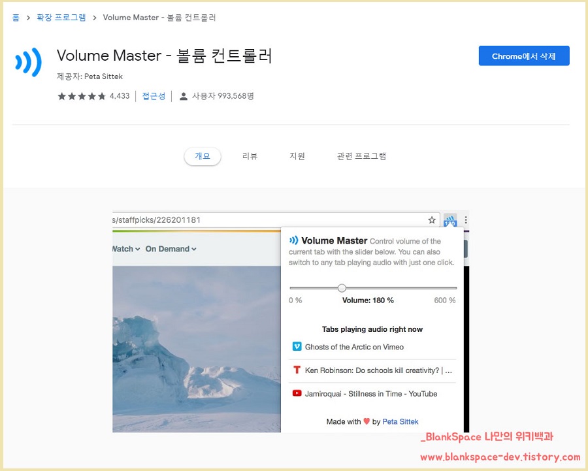Image resolution: width=588 pixels, height=471 pixels.
Task: Click the 0 % slider label
Action: (295, 300)
